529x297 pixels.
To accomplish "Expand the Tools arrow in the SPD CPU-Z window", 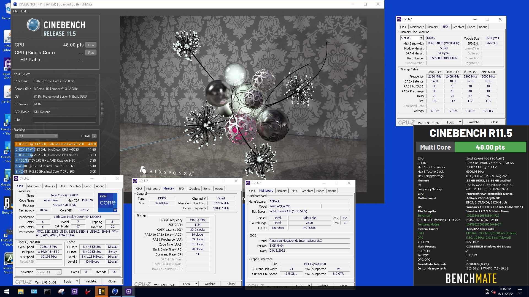I will (460, 122).
